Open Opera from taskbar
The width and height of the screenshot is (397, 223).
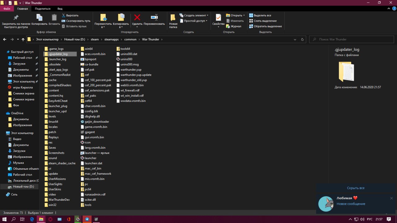(50, 219)
